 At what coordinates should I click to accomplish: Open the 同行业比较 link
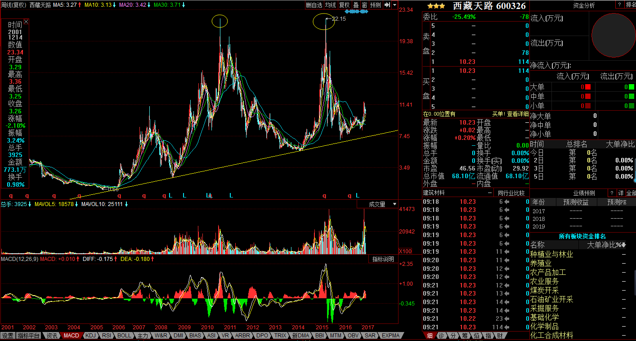click(511, 193)
